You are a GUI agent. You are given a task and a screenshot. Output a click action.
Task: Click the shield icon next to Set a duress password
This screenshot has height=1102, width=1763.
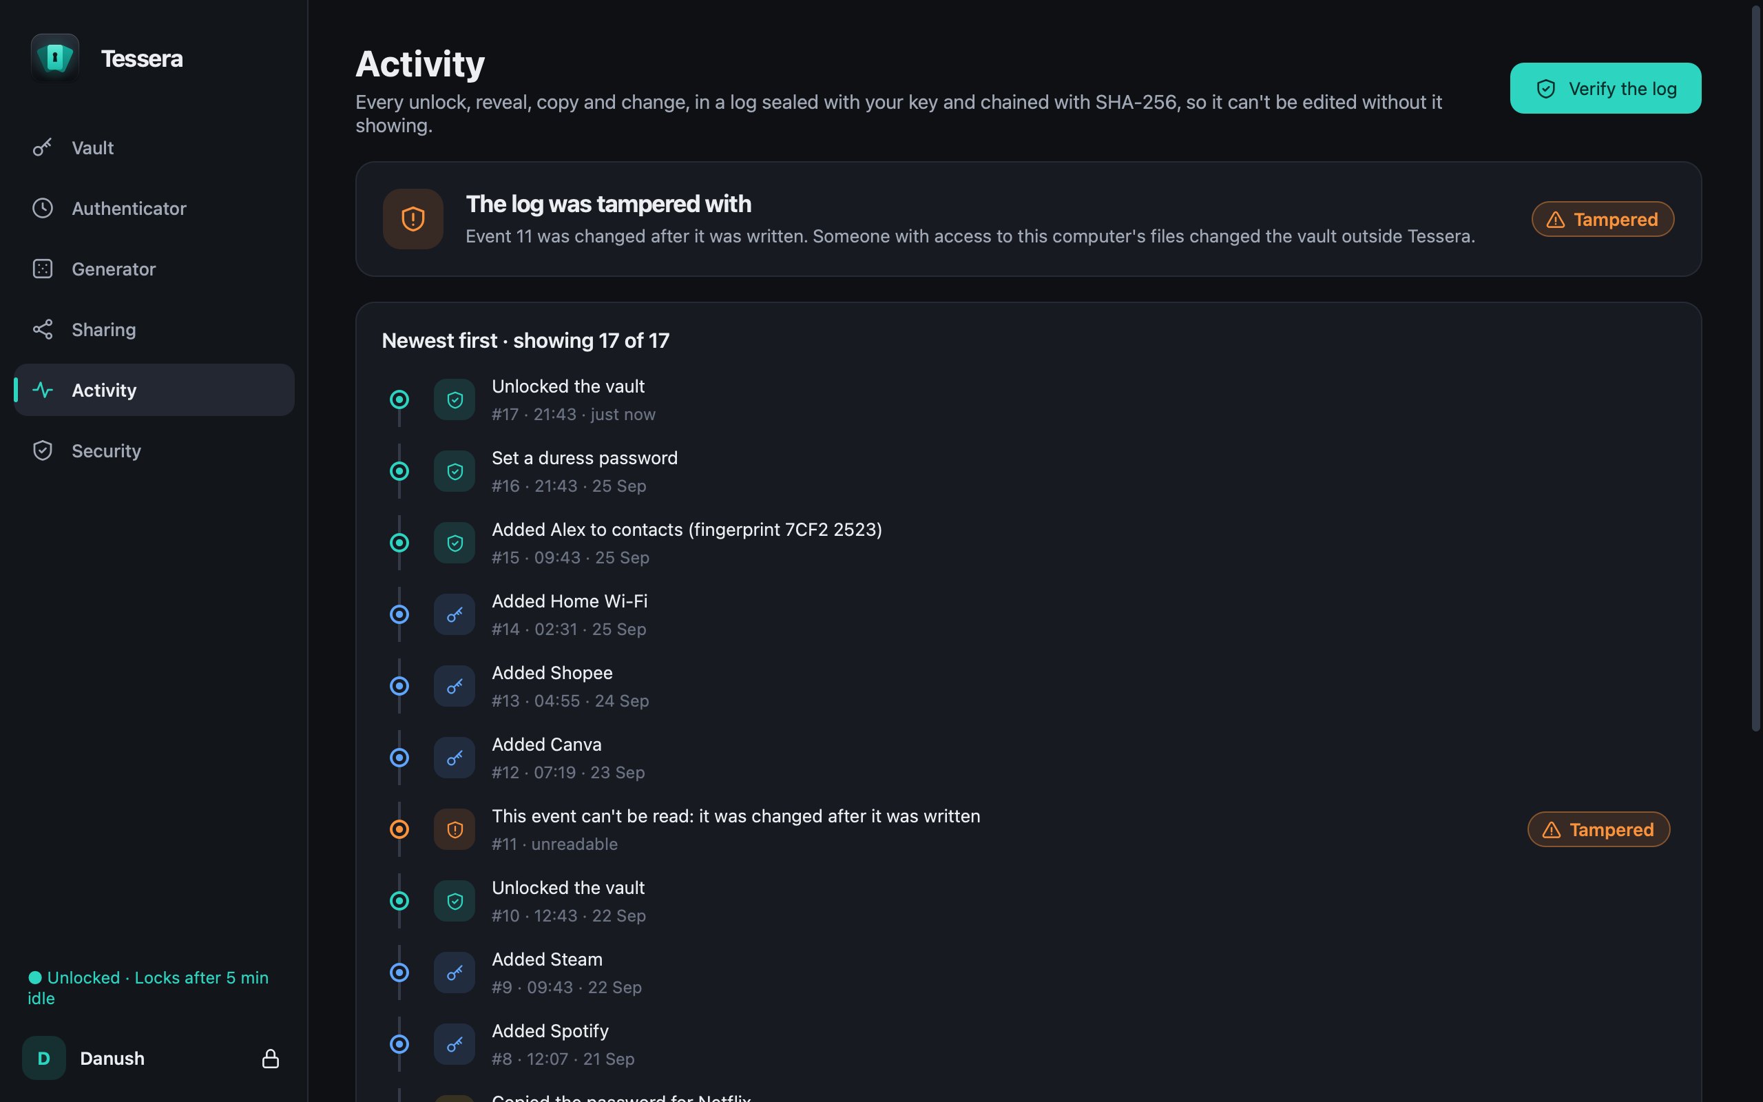coord(455,472)
